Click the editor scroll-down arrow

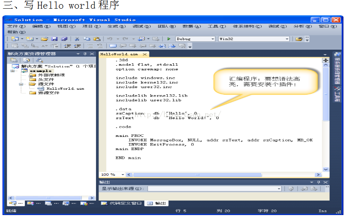[x=326, y=170]
